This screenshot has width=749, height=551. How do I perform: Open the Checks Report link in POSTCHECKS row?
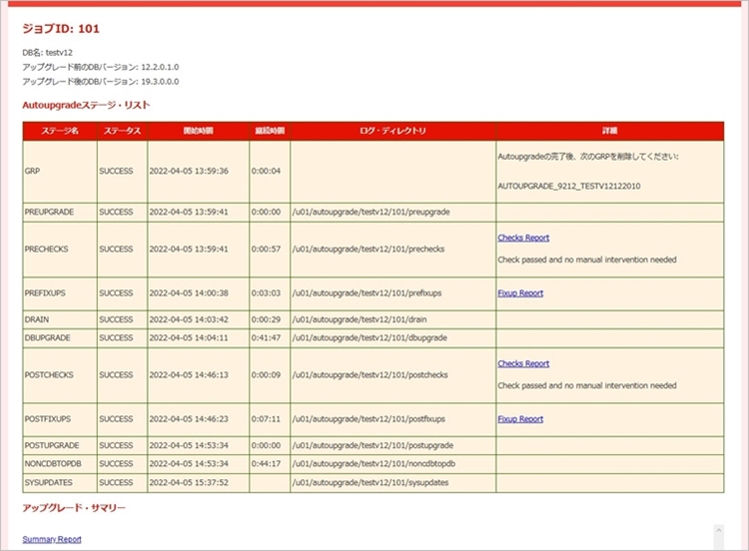tap(523, 363)
